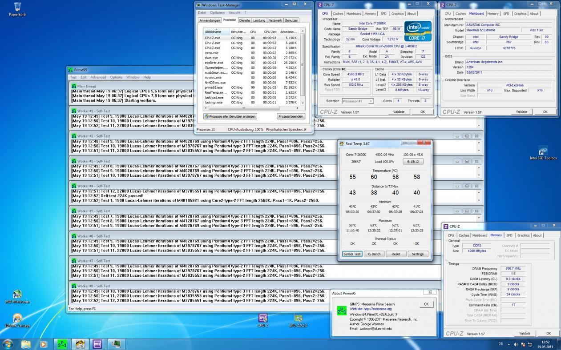The height and width of the screenshot is (350, 561).
Task: Open the Caches tab in the CPU-Z processor window
Action: [338, 14]
